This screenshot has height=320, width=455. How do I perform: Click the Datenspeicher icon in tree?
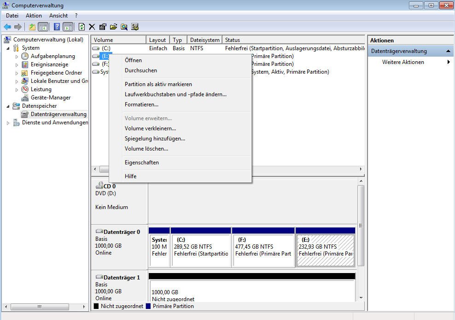tap(16, 106)
